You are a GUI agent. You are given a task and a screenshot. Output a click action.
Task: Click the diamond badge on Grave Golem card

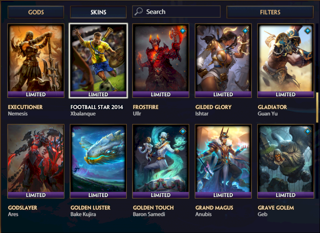point(307,131)
